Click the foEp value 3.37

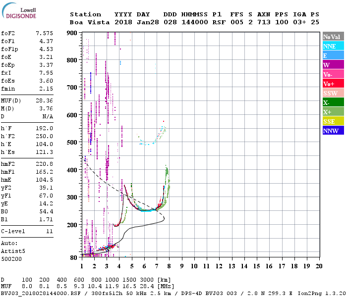click(46, 65)
